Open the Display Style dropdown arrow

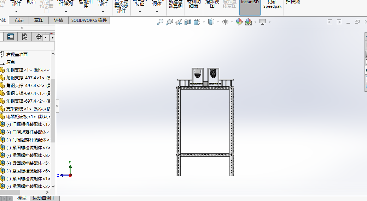(x=218, y=22)
